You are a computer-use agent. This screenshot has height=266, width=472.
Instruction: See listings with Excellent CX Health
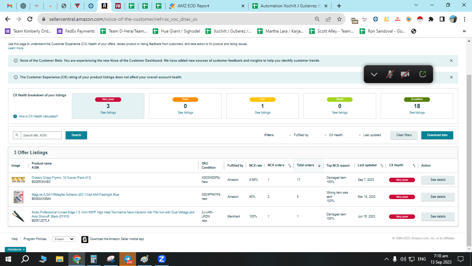pyautogui.click(x=417, y=113)
